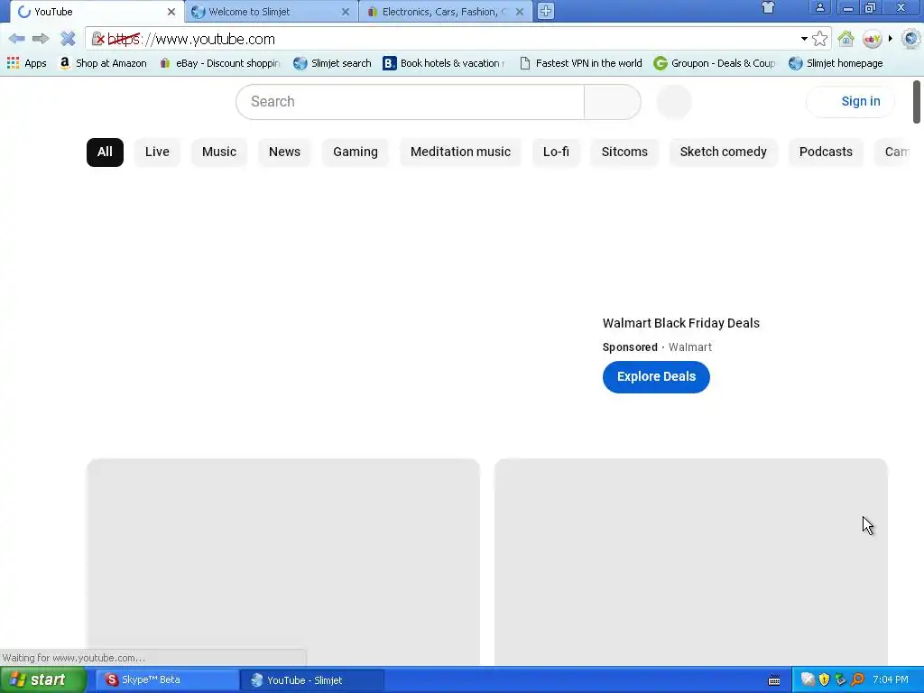Open Shop at Amazon bookmark
924x693 pixels.
tap(103, 63)
